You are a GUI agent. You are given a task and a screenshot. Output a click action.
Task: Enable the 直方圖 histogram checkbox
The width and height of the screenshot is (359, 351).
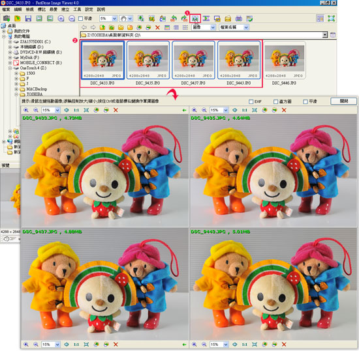[276, 102]
